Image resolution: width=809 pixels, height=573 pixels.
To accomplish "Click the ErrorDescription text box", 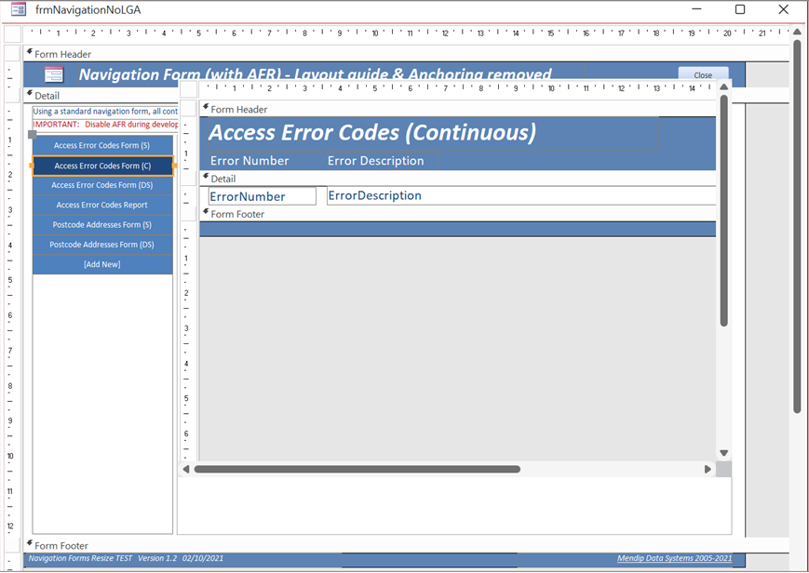I will 521,195.
